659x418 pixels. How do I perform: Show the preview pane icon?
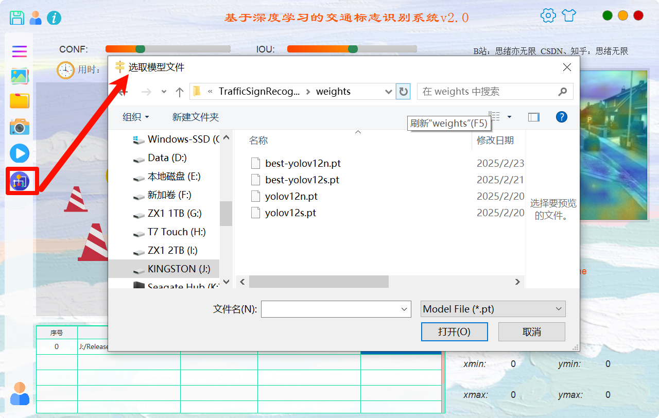[x=533, y=117]
